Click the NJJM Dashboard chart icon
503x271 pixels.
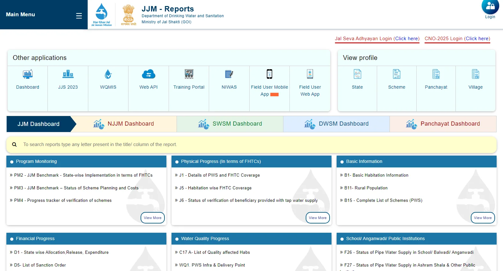[99, 124]
